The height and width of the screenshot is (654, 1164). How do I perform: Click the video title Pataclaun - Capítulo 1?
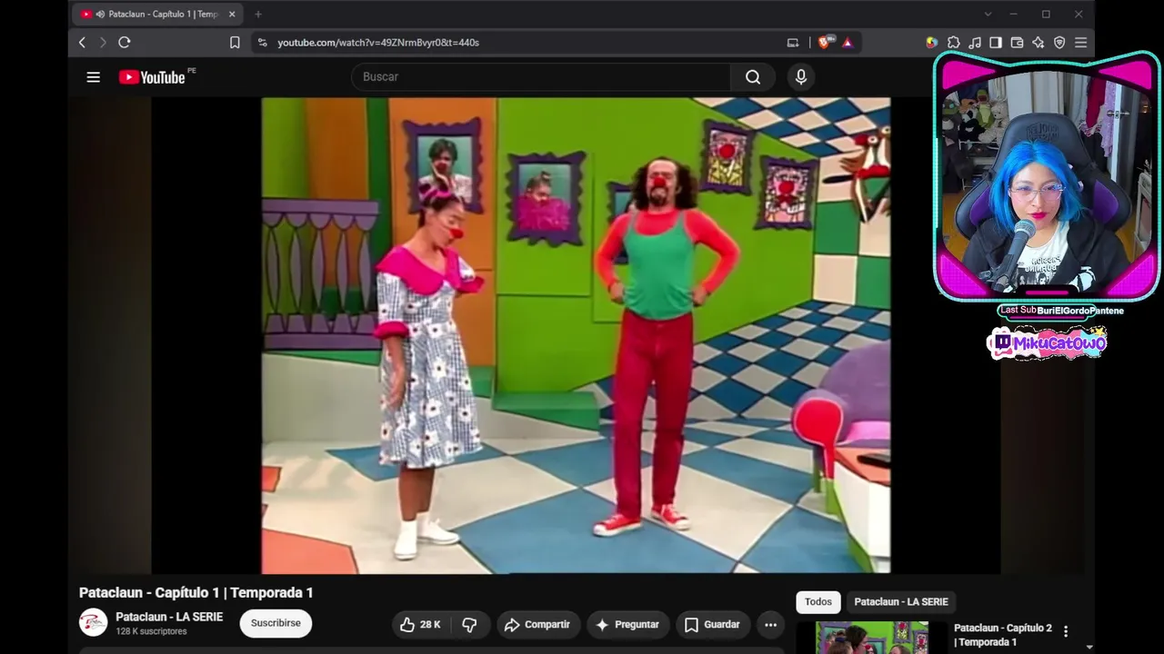(196, 593)
